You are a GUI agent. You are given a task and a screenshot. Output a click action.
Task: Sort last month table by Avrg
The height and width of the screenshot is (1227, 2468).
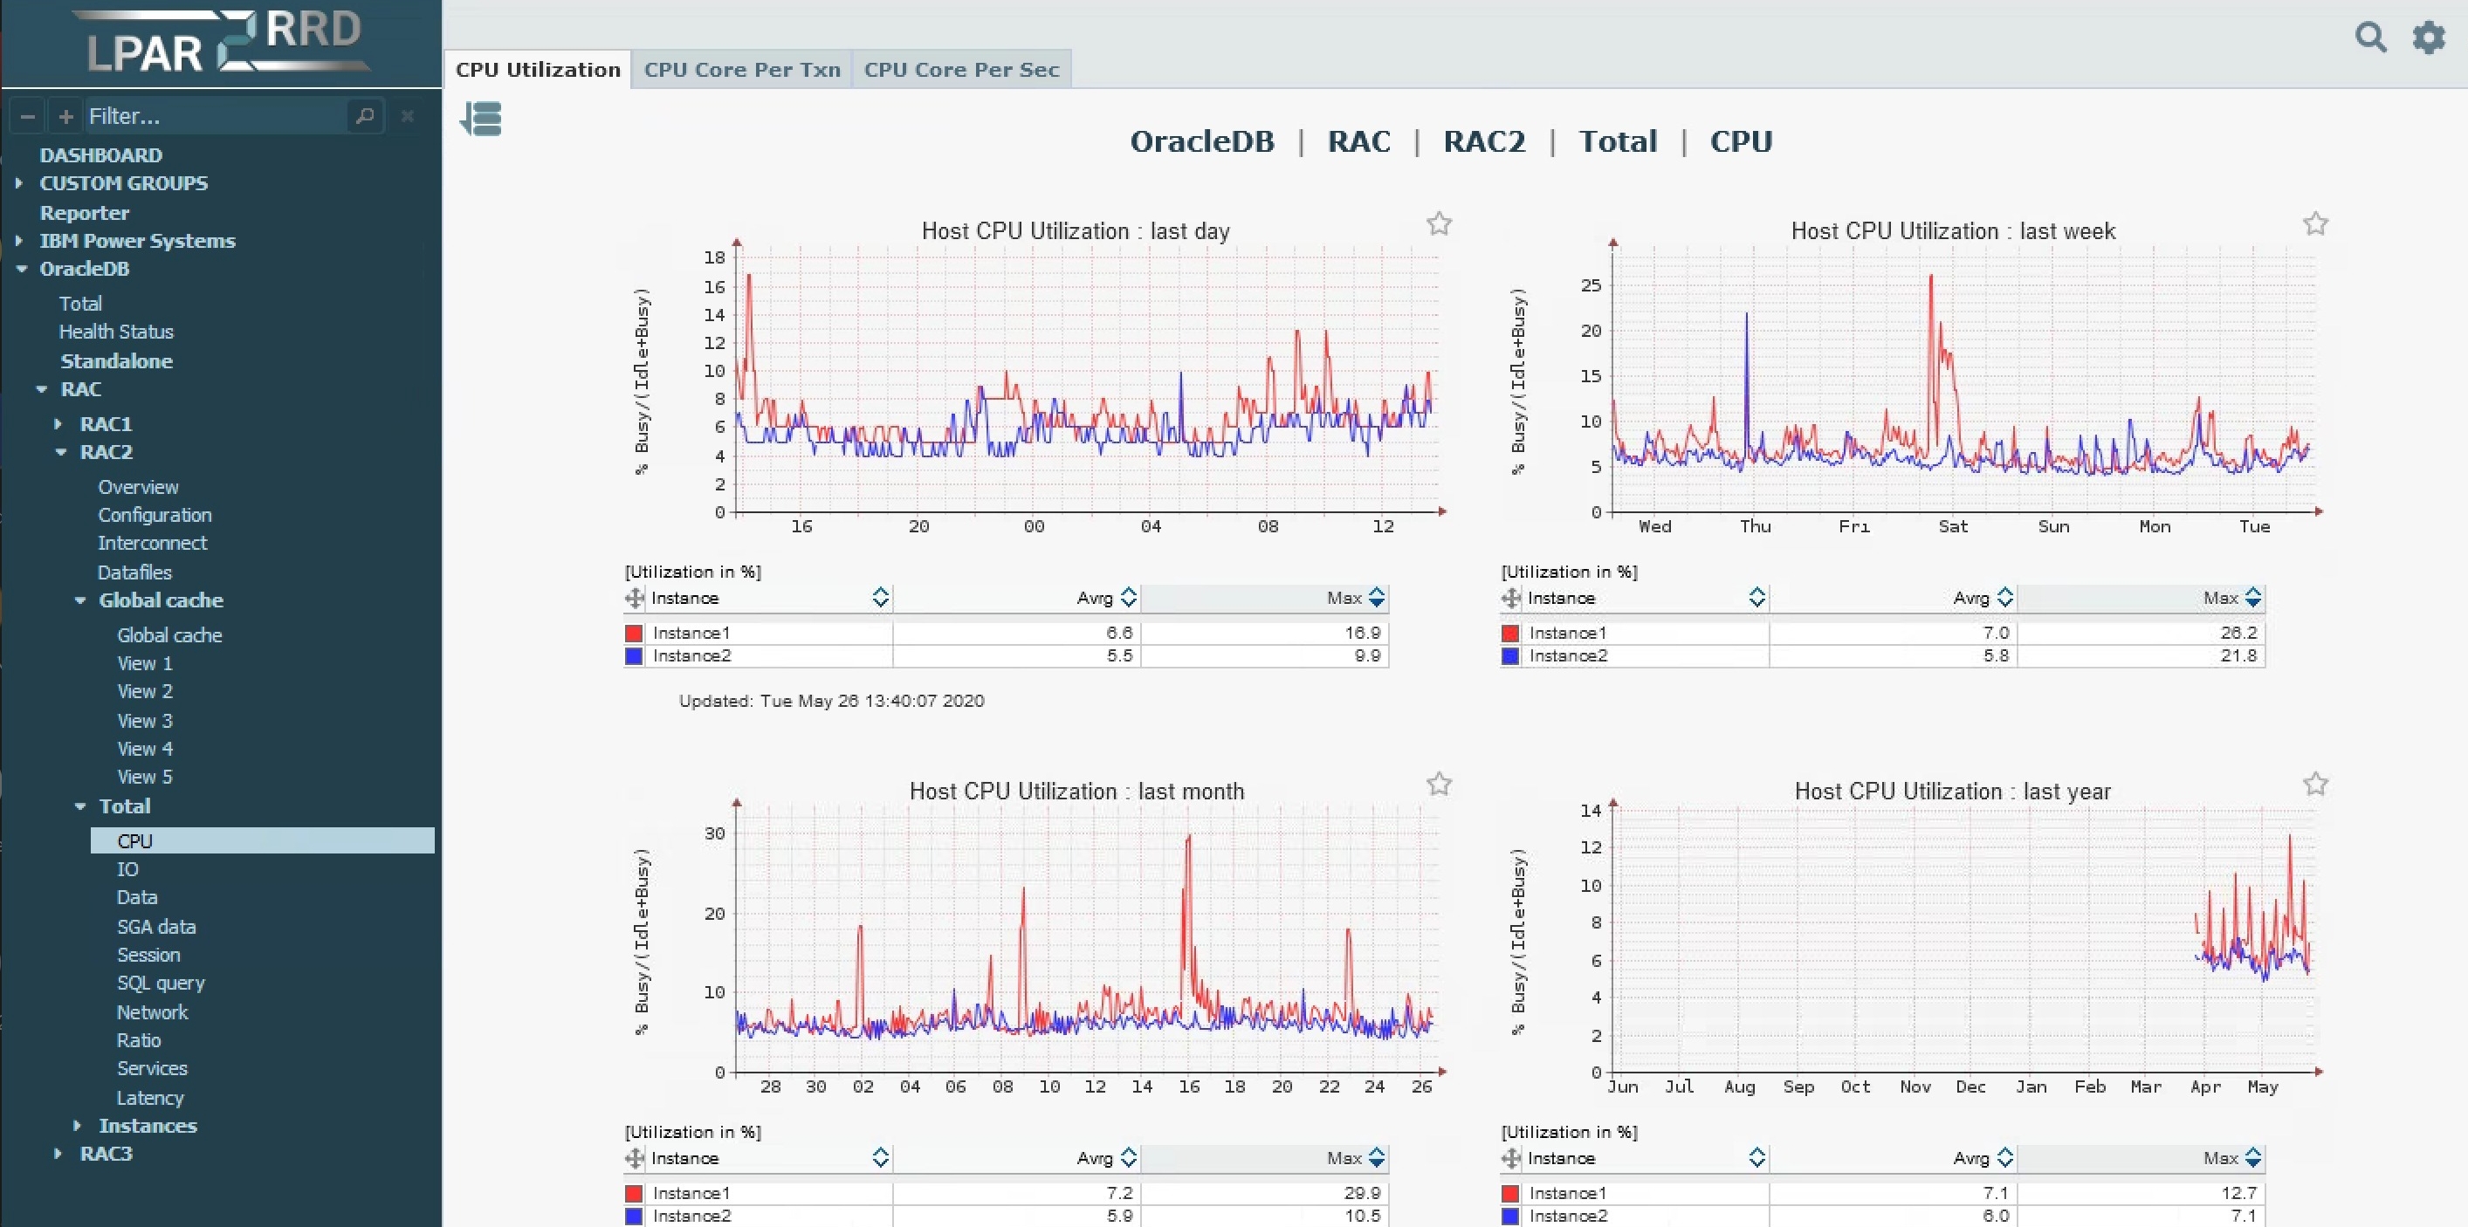click(x=1129, y=1158)
